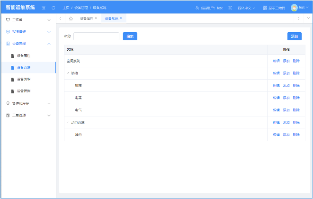Click the 电气 name cell
This screenshot has width=313, height=199.
click(166, 110)
